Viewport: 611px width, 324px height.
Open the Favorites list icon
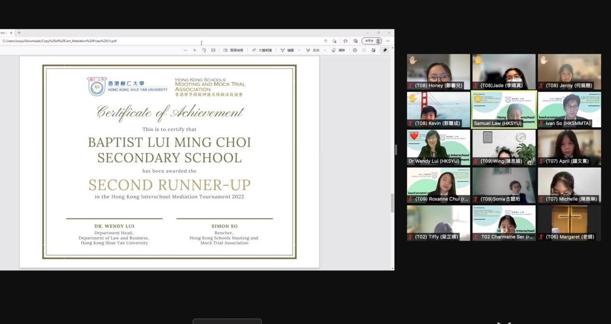tap(346, 41)
